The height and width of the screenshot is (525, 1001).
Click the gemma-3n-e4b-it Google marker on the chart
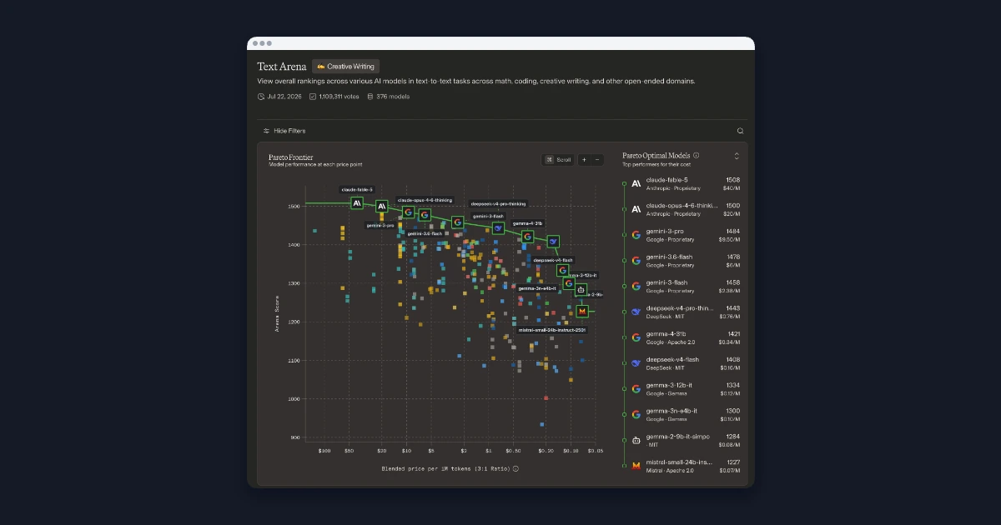pos(569,283)
